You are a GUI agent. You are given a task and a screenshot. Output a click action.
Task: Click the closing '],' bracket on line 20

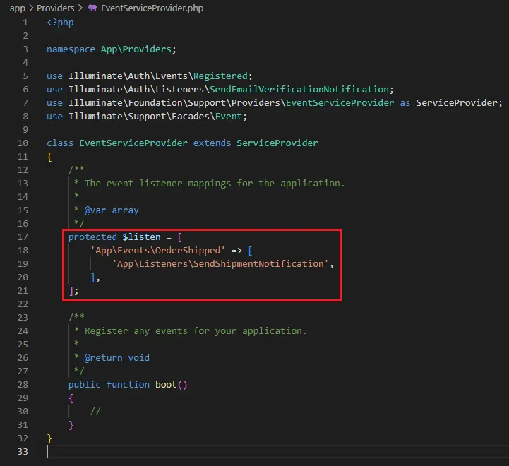click(95, 277)
